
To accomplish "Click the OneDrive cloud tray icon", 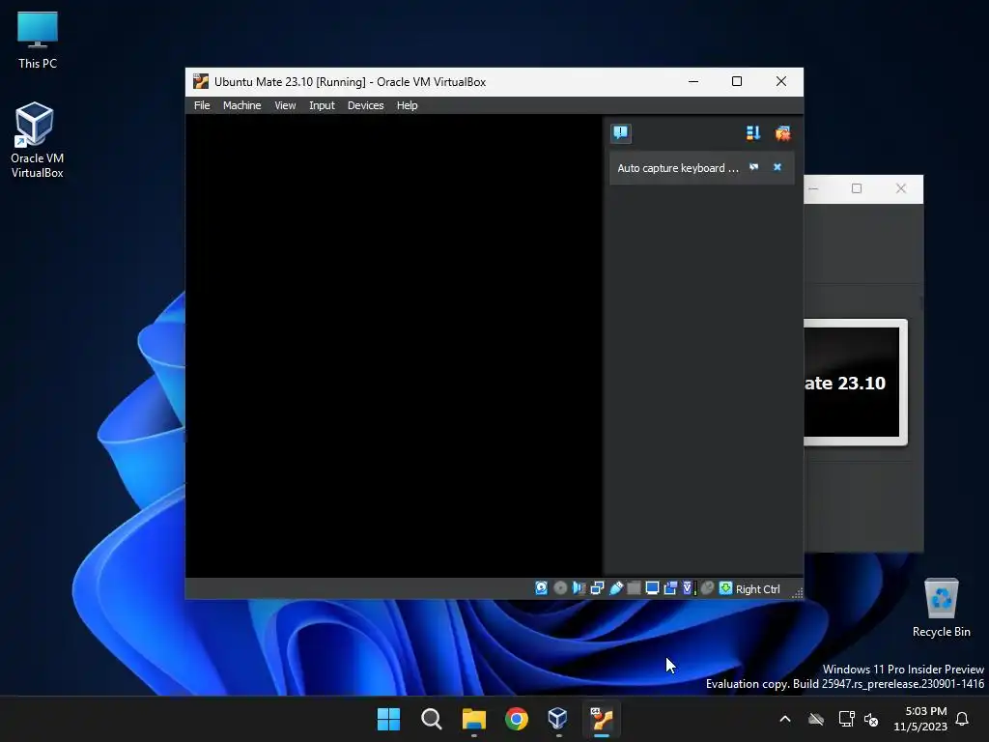I will pos(816,719).
